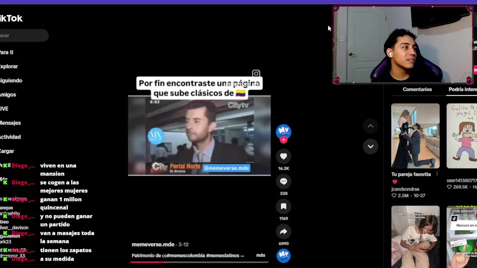Screen dimensions: 477x268
Task: Open the Actividad section
Action: [x=10, y=137]
